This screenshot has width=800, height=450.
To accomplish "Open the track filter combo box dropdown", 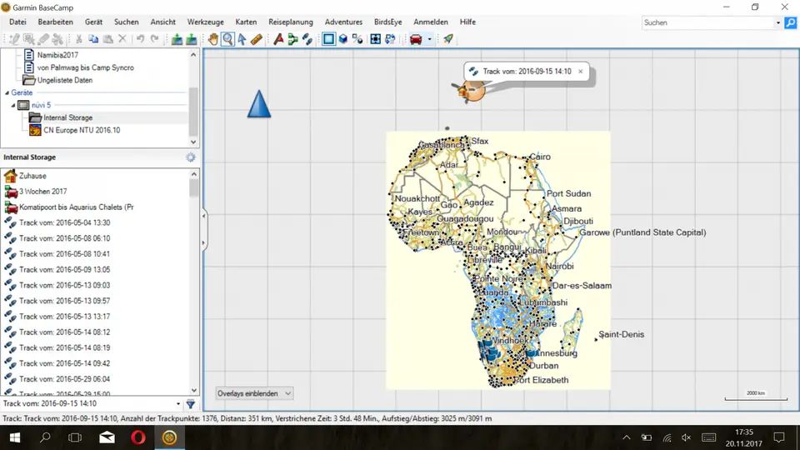I will (x=178, y=404).
